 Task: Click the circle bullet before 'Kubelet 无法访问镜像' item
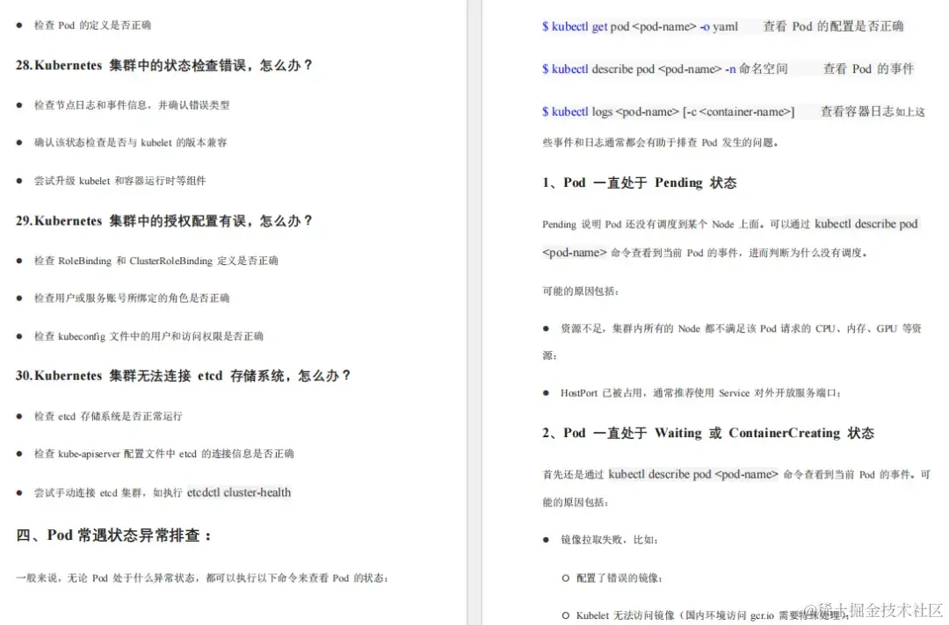(567, 614)
